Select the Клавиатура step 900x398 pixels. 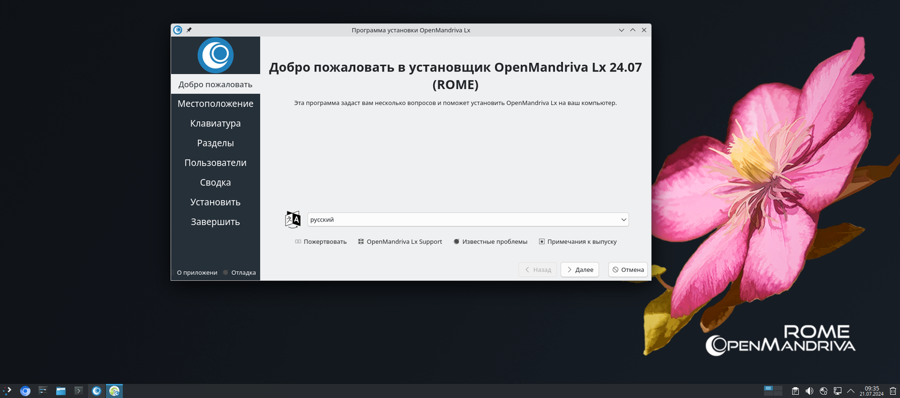pyautogui.click(x=215, y=124)
